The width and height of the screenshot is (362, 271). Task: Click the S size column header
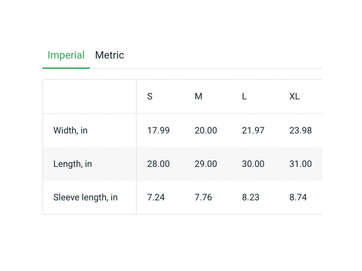coord(150,96)
